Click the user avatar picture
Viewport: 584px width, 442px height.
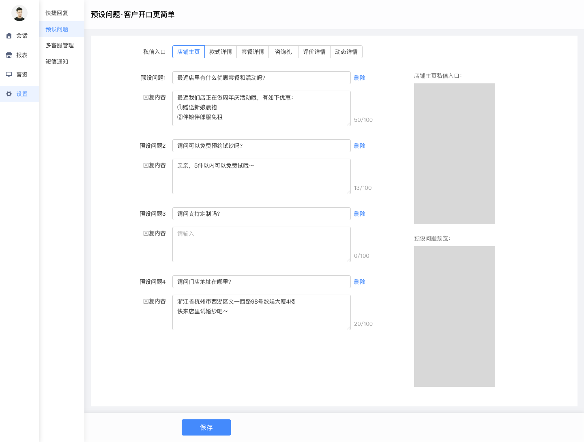19,13
